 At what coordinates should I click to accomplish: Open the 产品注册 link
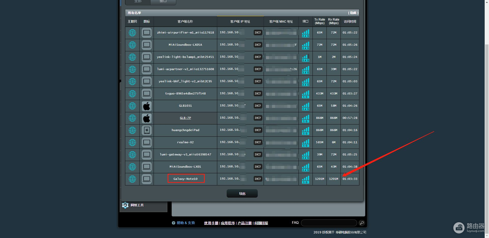click(x=244, y=223)
